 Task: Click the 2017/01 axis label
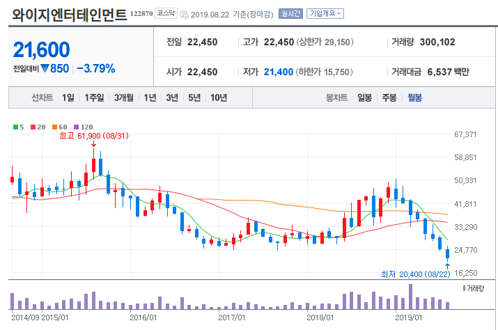coord(232,317)
